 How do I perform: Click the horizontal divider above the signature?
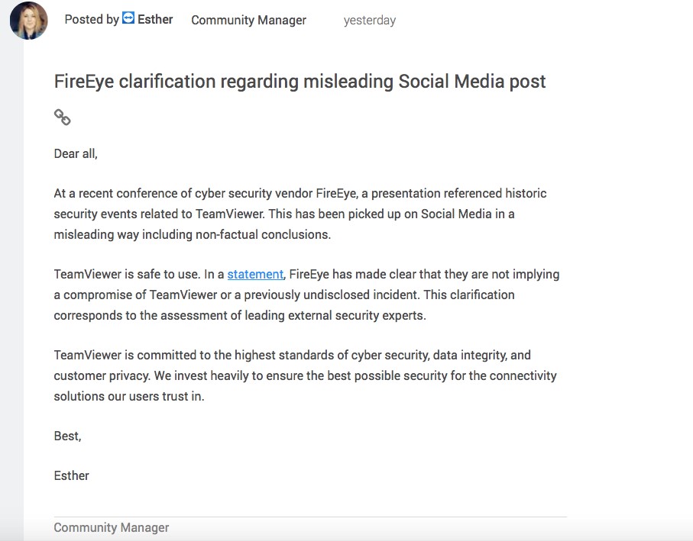[310, 517]
